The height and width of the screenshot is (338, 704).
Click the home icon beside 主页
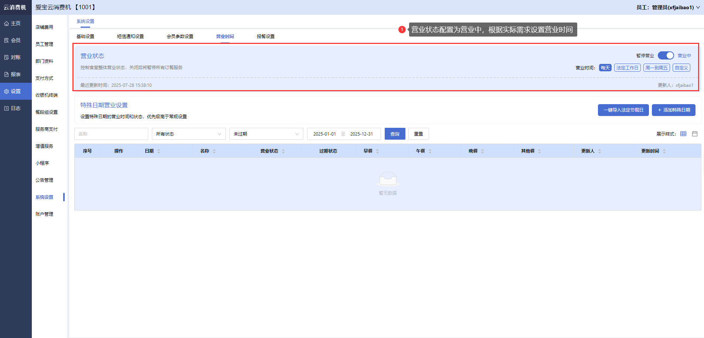click(x=6, y=24)
